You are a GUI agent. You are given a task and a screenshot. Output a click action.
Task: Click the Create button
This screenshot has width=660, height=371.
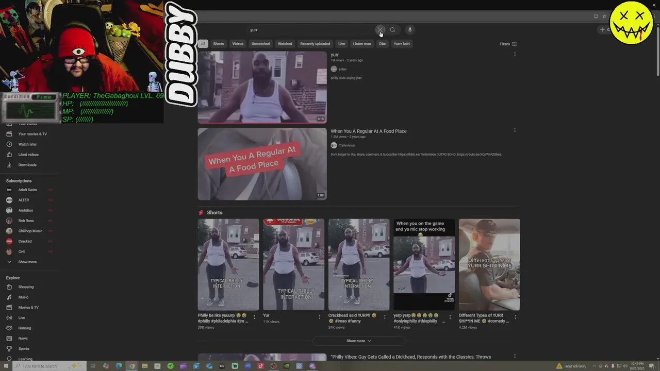[604, 30]
